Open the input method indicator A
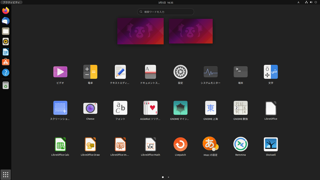 (x=298, y=2)
